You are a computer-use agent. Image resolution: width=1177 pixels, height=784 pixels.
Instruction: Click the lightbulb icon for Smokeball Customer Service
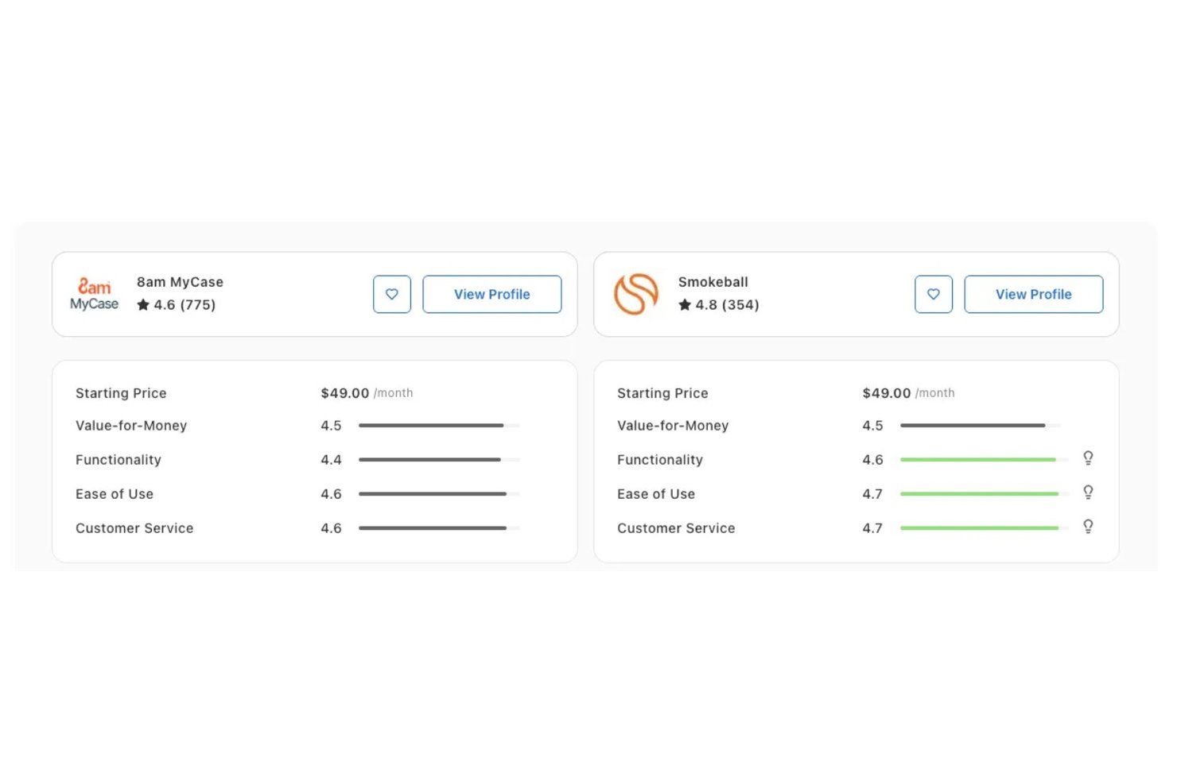(1088, 526)
